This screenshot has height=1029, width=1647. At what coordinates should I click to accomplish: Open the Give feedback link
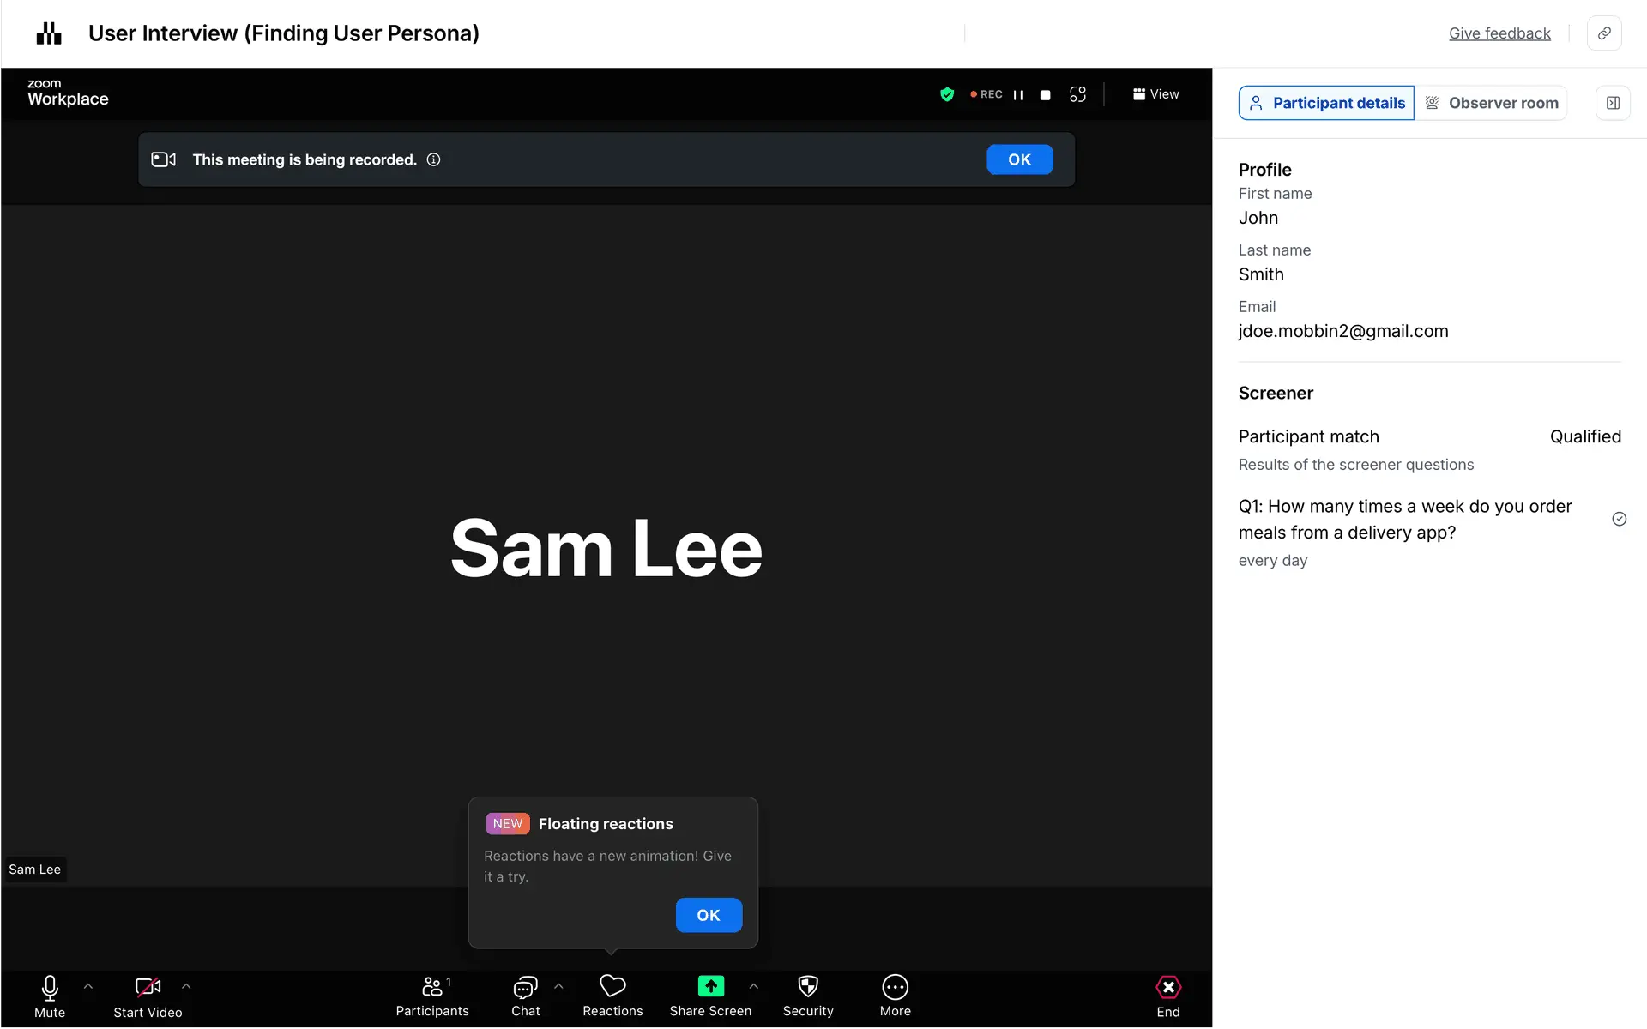pos(1499,33)
